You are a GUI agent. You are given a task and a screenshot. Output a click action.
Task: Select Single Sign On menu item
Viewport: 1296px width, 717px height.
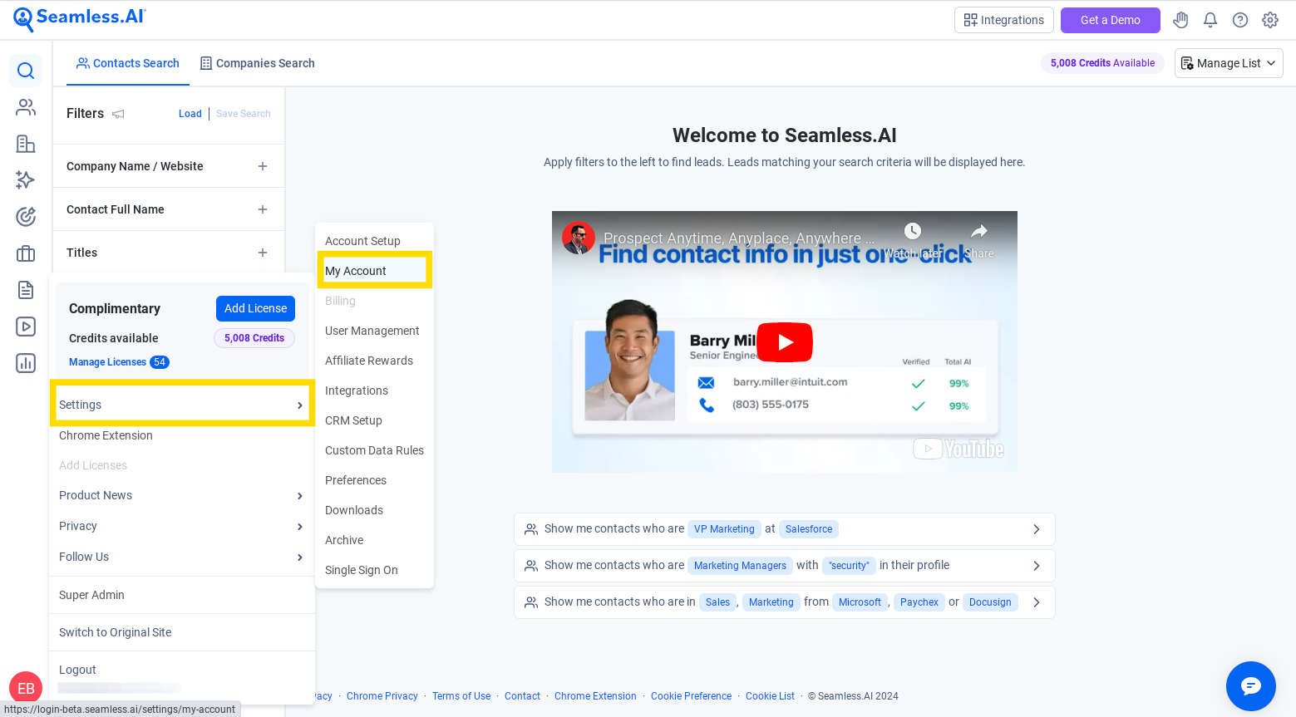tap(375, 570)
